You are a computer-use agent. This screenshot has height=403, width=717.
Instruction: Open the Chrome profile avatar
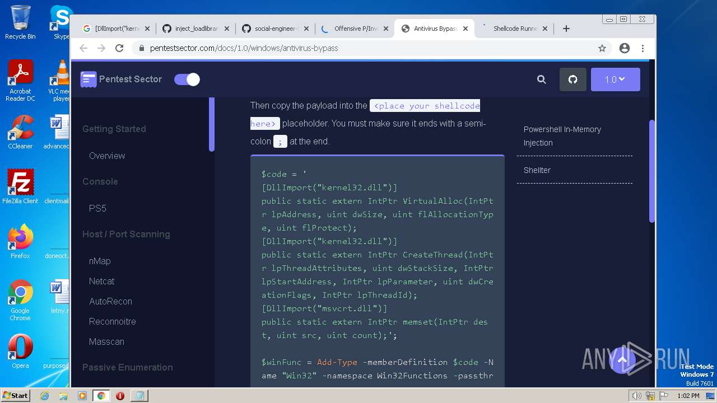tap(625, 48)
